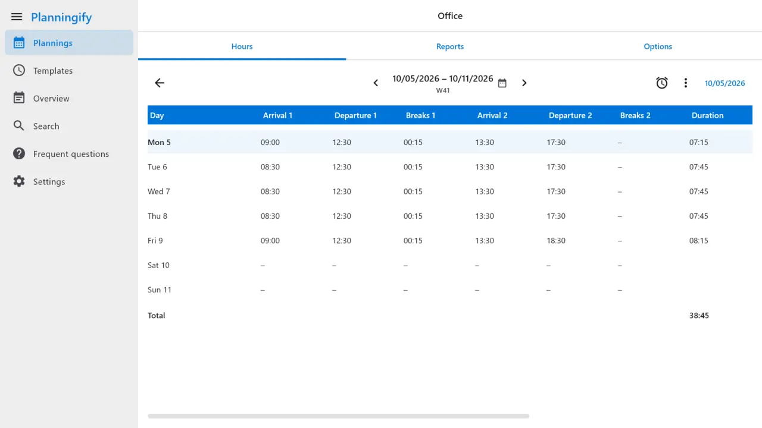Open Overview in the sidebar
Image resolution: width=762 pixels, height=428 pixels.
click(69, 99)
